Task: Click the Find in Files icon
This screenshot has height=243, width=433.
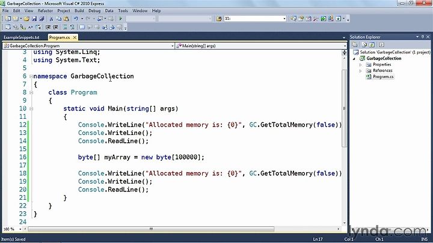Action: pos(219,19)
